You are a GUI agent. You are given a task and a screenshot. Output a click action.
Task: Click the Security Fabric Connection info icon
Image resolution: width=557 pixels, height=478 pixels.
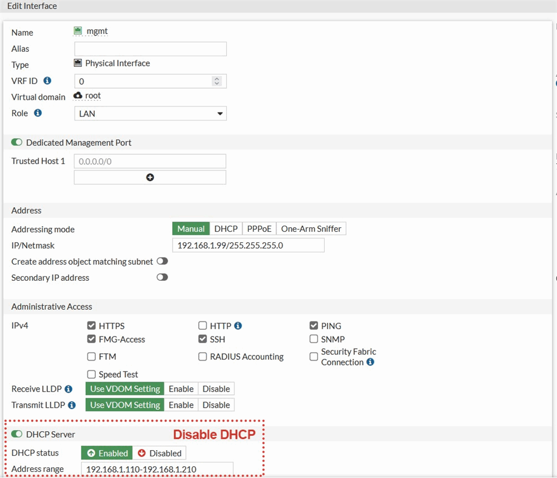point(370,362)
